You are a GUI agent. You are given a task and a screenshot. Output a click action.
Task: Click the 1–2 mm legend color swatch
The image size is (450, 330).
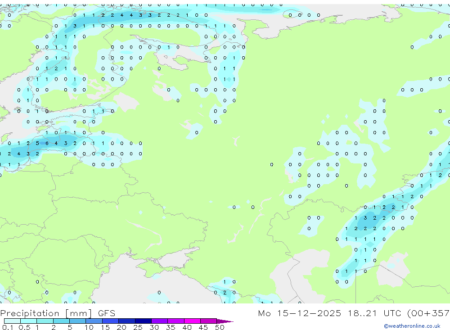pos(45,321)
